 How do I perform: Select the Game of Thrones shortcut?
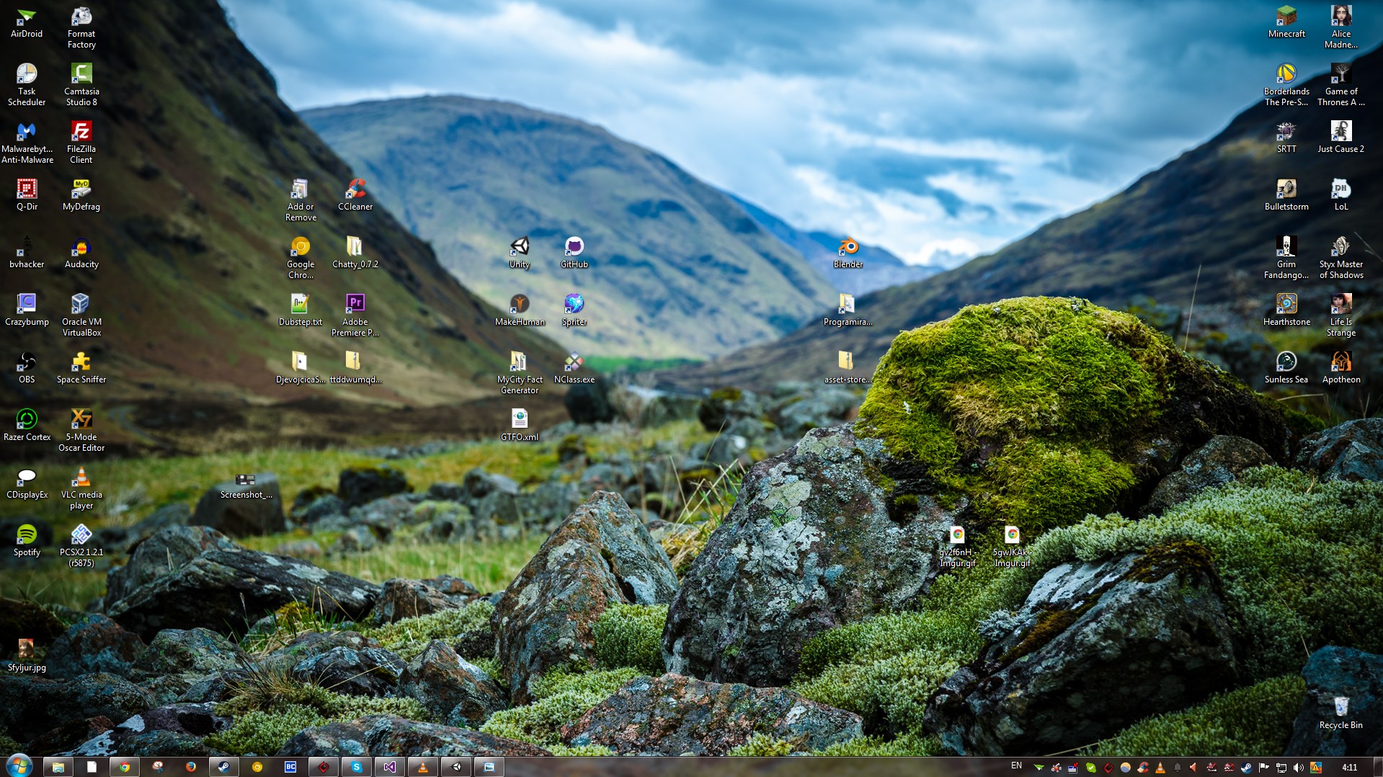point(1341,85)
